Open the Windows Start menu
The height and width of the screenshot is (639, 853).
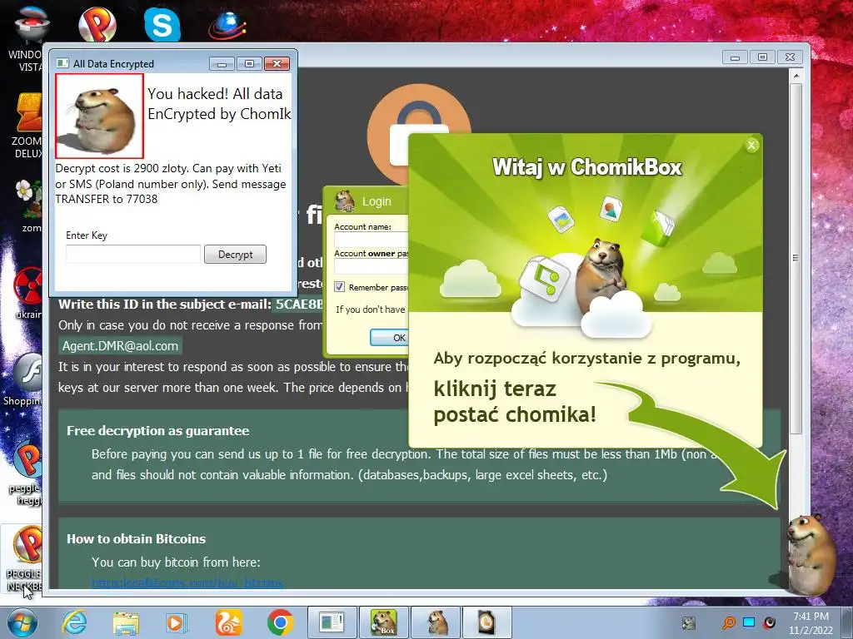[x=22, y=622]
